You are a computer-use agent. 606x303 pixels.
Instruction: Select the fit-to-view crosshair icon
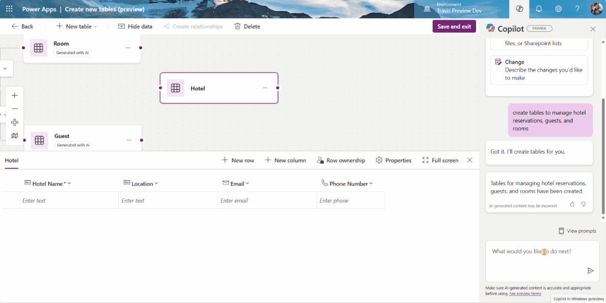click(x=14, y=122)
